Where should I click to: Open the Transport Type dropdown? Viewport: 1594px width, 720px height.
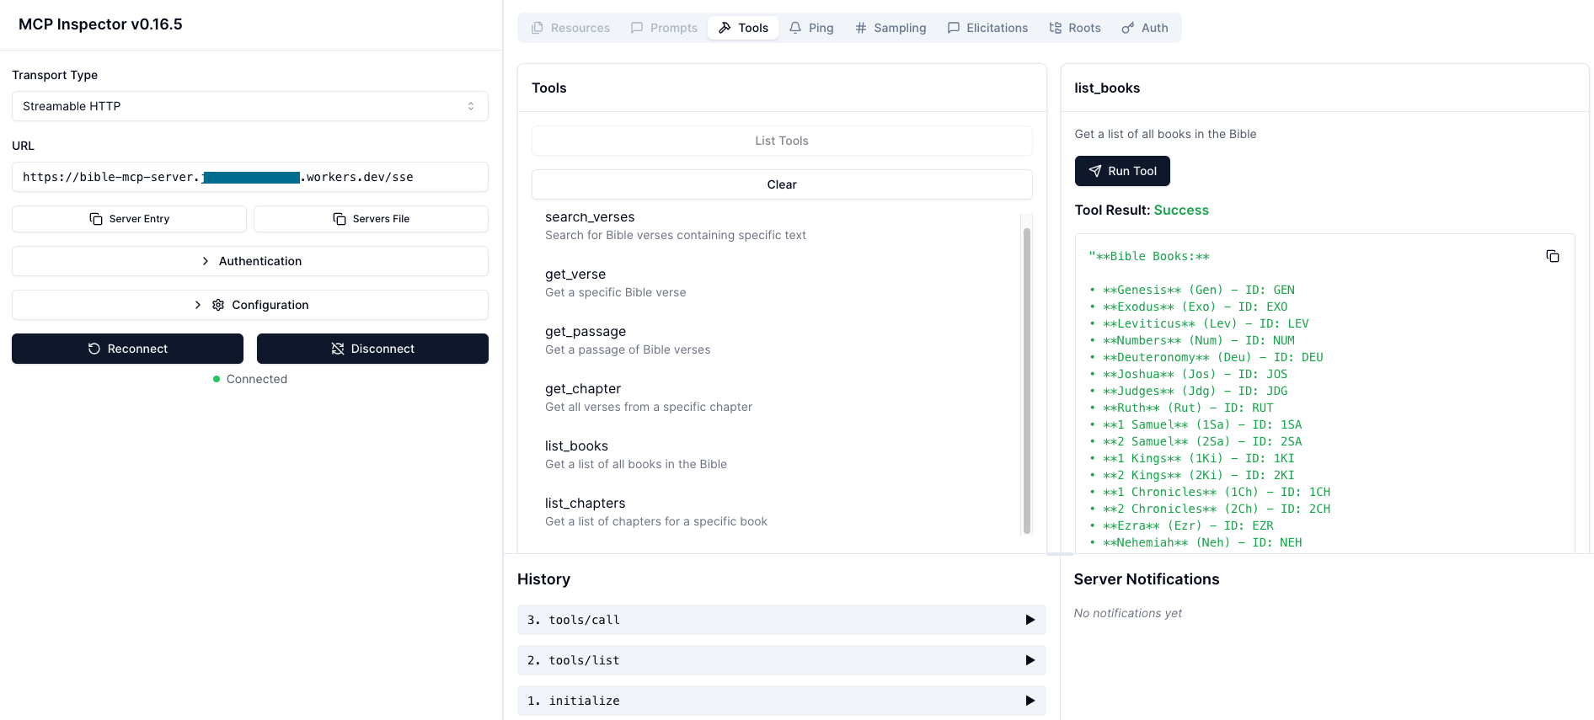tap(250, 106)
